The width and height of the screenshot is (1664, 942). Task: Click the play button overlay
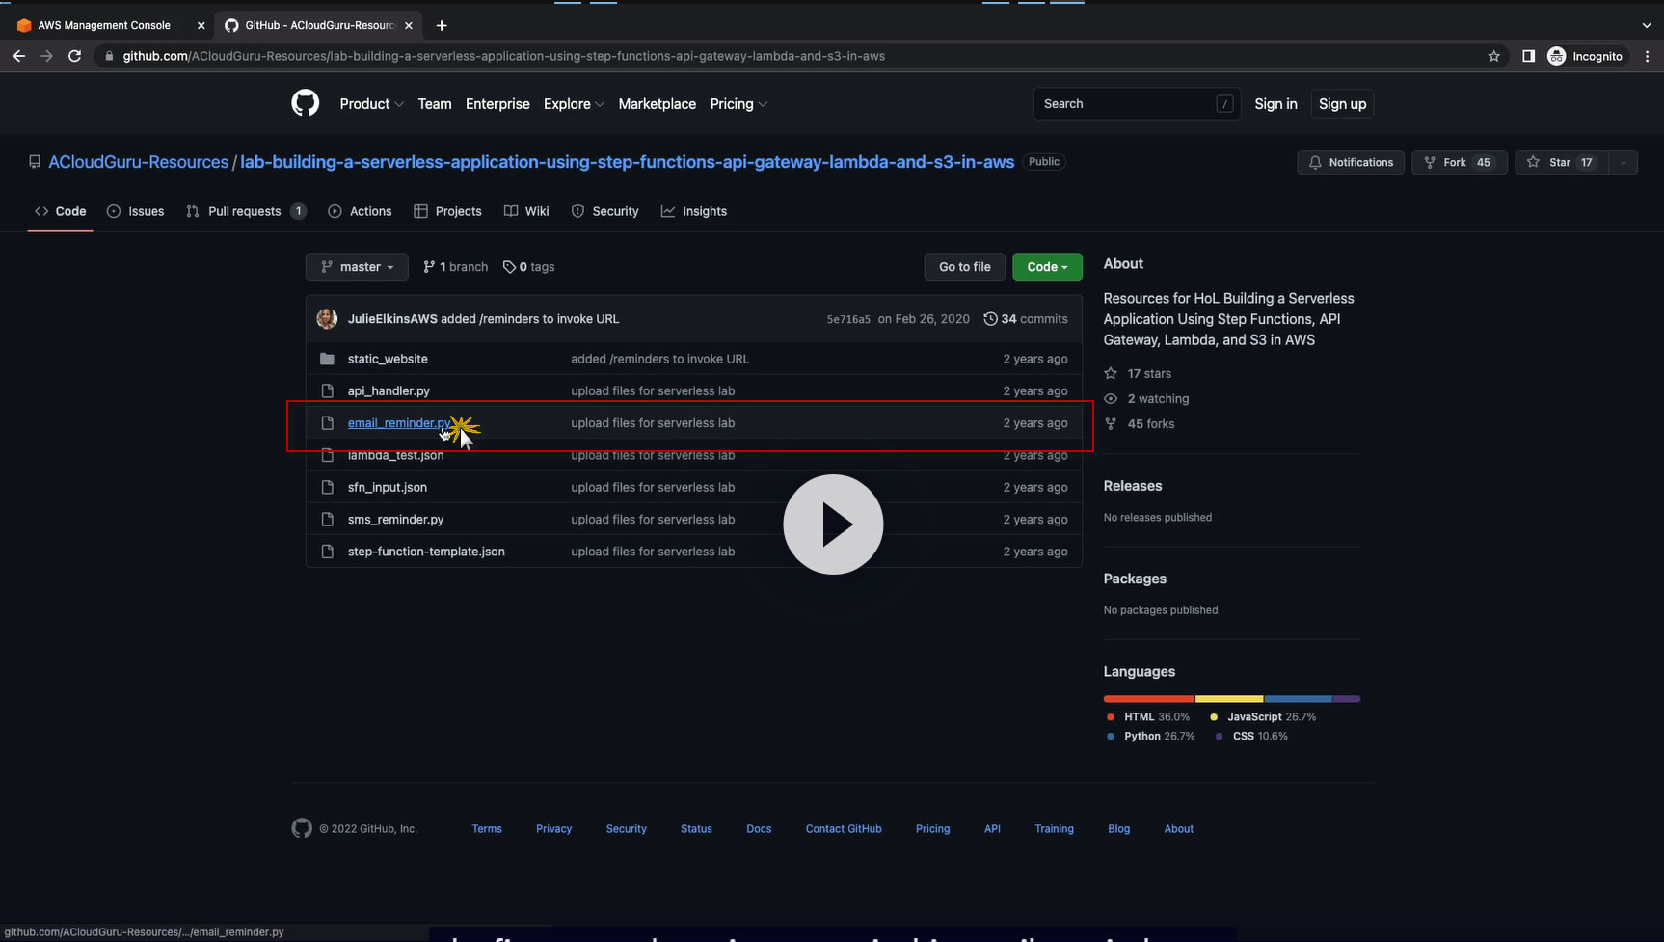tap(833, 525)
